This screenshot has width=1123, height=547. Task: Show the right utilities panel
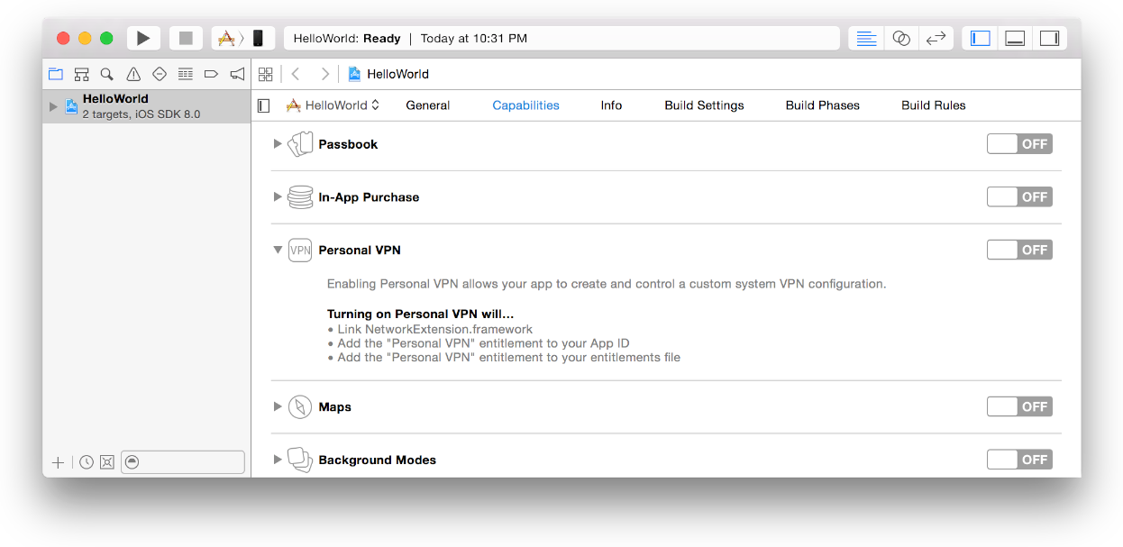(x=1049, y=38)
